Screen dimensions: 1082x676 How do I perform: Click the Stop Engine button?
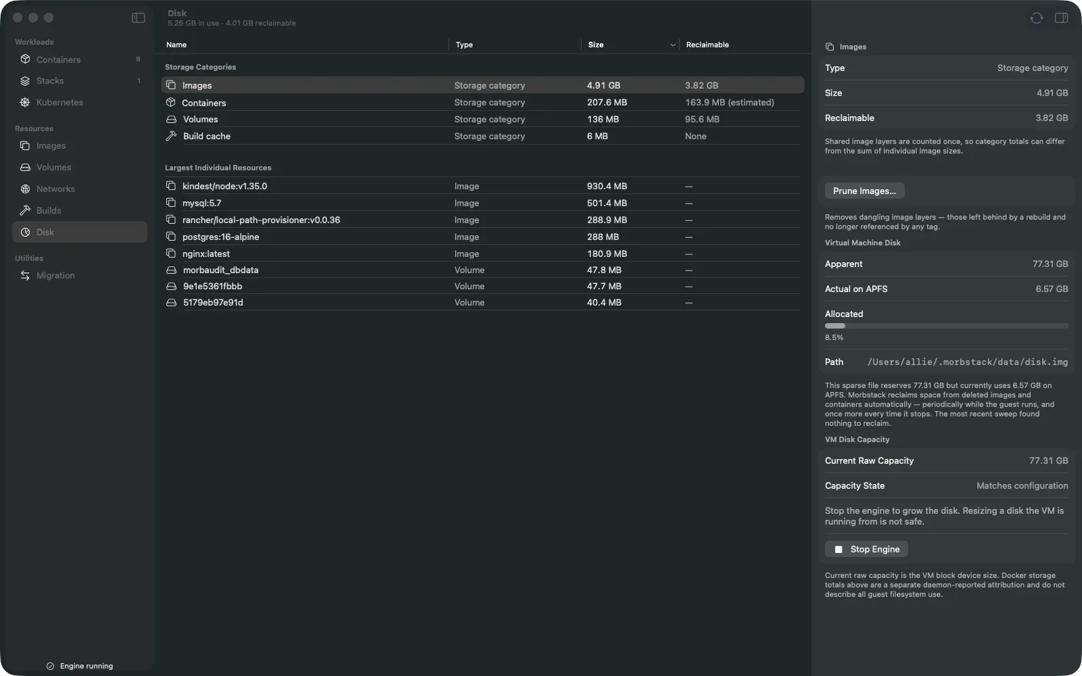click(866, 549)
